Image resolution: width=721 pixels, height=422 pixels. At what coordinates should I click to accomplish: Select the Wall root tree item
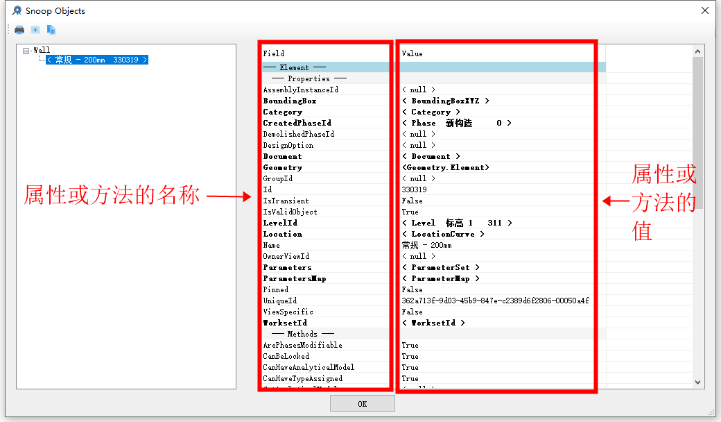tap(42, 50)
